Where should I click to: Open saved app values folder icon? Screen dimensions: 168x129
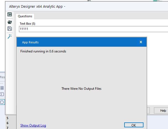coord(10,22)
